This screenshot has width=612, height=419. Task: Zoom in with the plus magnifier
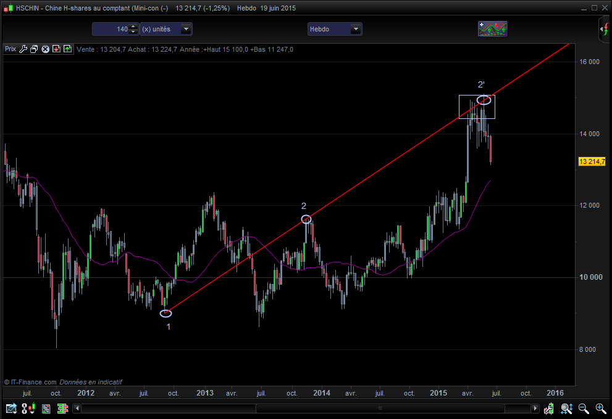(601, 409)
